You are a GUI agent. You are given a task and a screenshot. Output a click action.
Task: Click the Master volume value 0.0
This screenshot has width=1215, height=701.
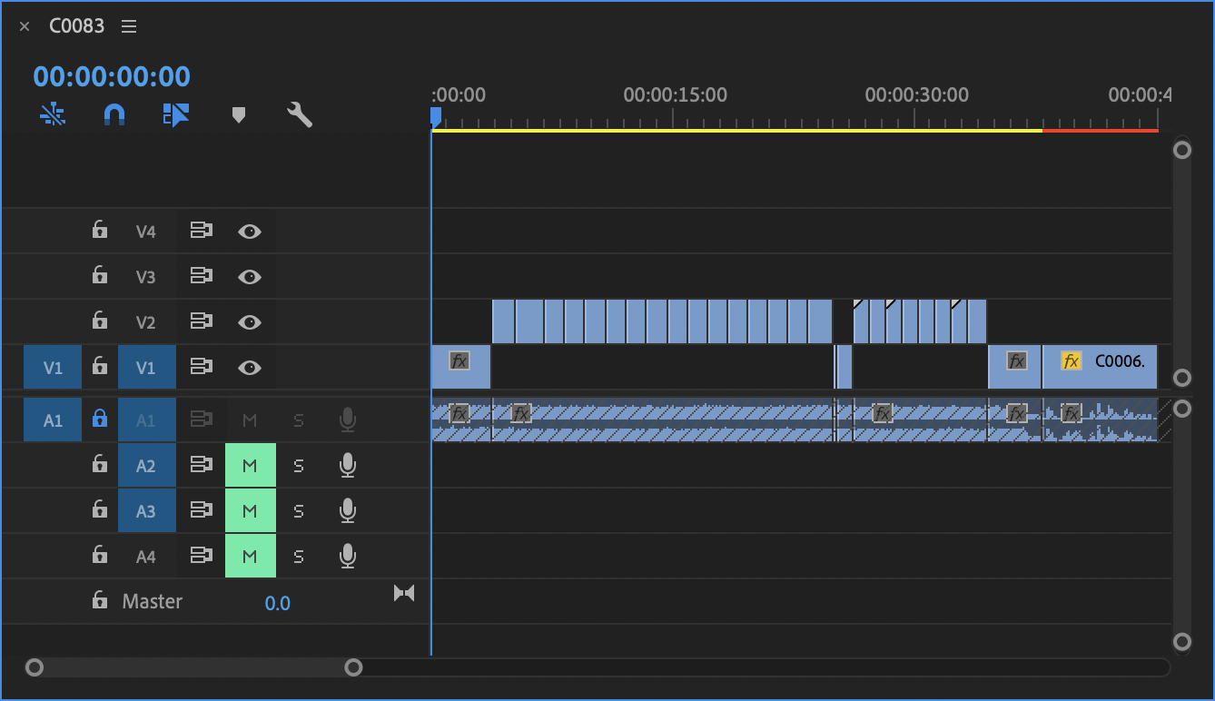coord(277,603)
